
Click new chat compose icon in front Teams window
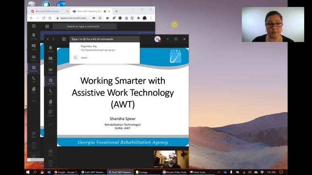tap(64, 39)
